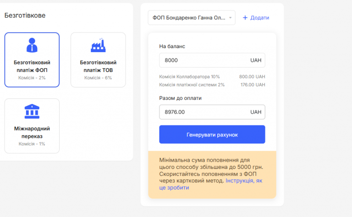Click the minimum top-up warning text

(211, 174)
